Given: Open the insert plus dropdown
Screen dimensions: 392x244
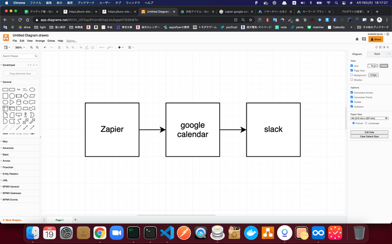Looking at the screenshot, I should (120, 48).
